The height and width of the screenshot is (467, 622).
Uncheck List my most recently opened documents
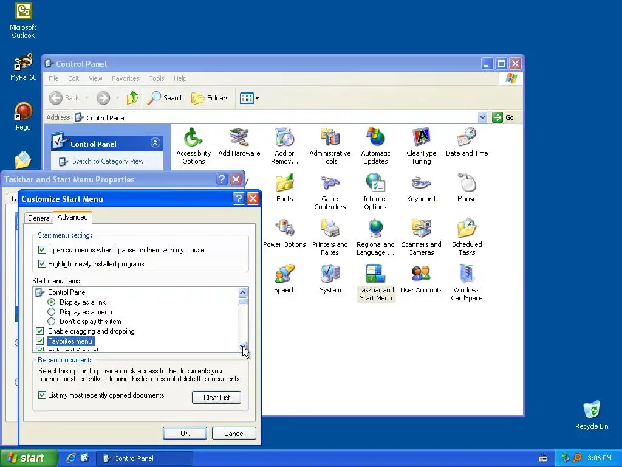click(42, 395)
